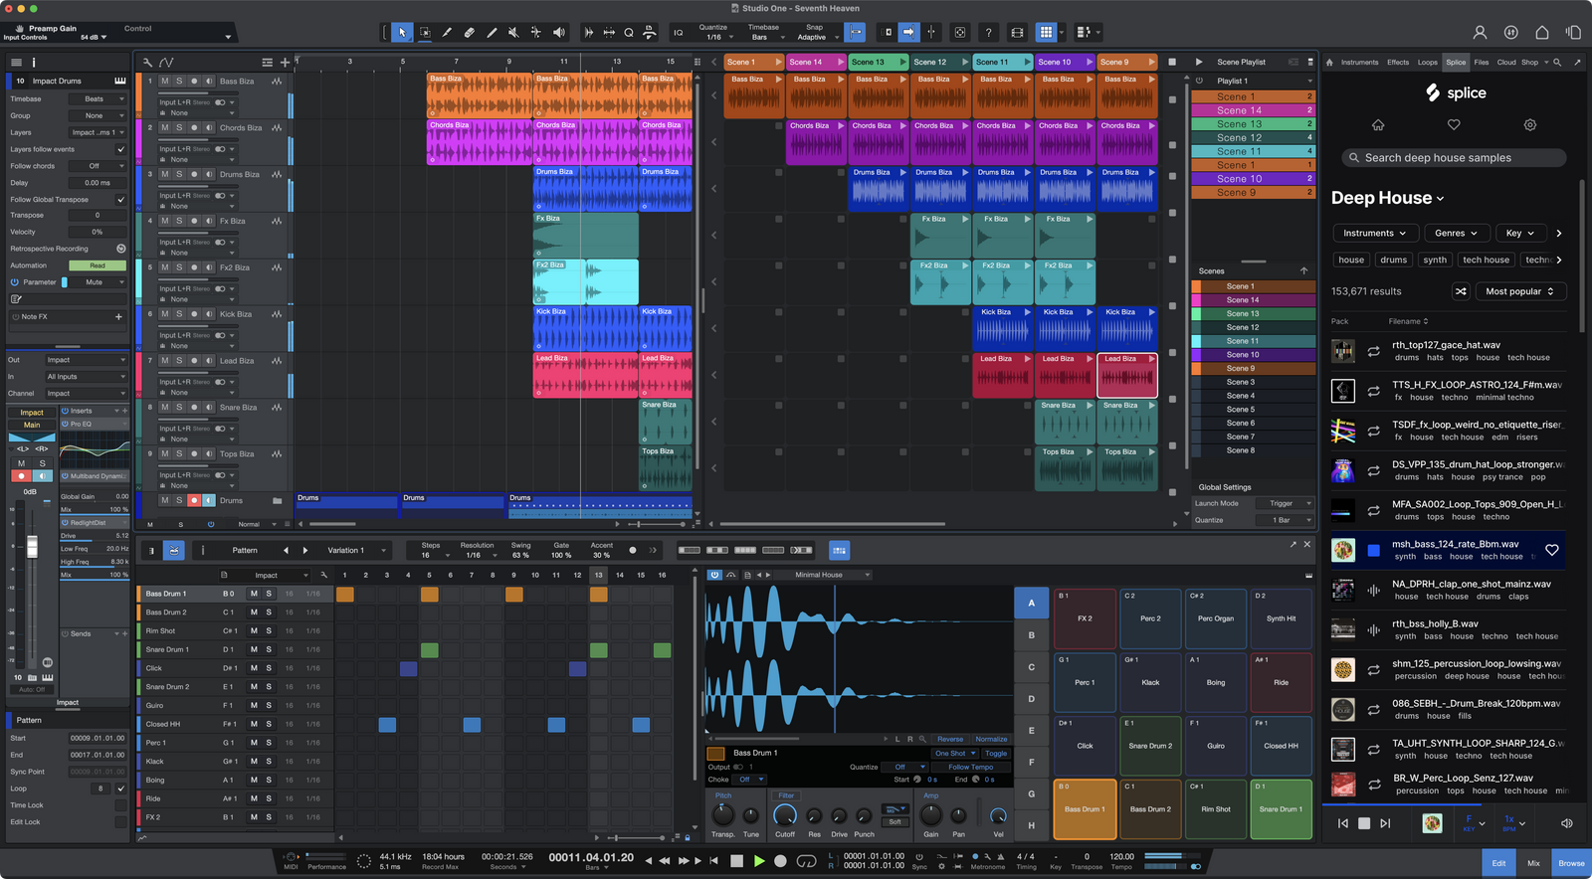The image size is (1592, 879).
Task: Click the Splice heart favorites icon
Action: click(x=1454, y=125)
